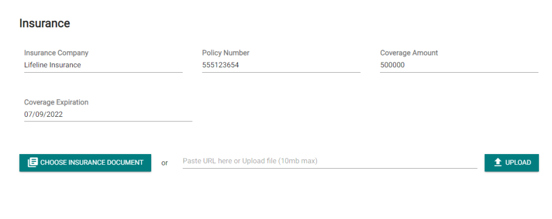This screenshot has width=552, height=219.
Task: Click blank space inside the Coverage Expiration field
Action: click(x=127, y=114)
